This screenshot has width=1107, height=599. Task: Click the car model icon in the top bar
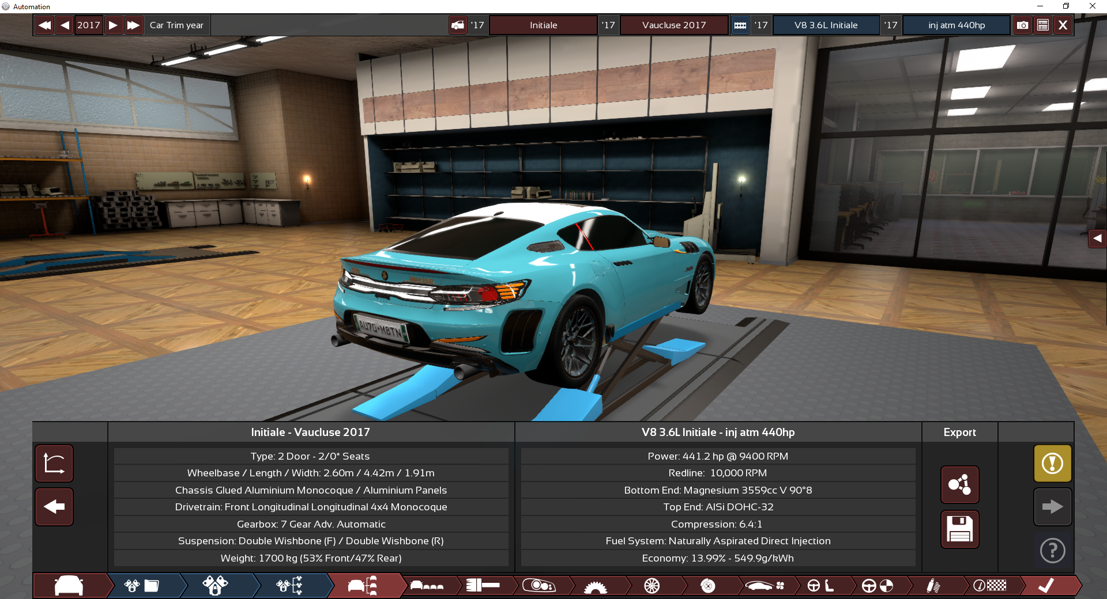[458, 25]
